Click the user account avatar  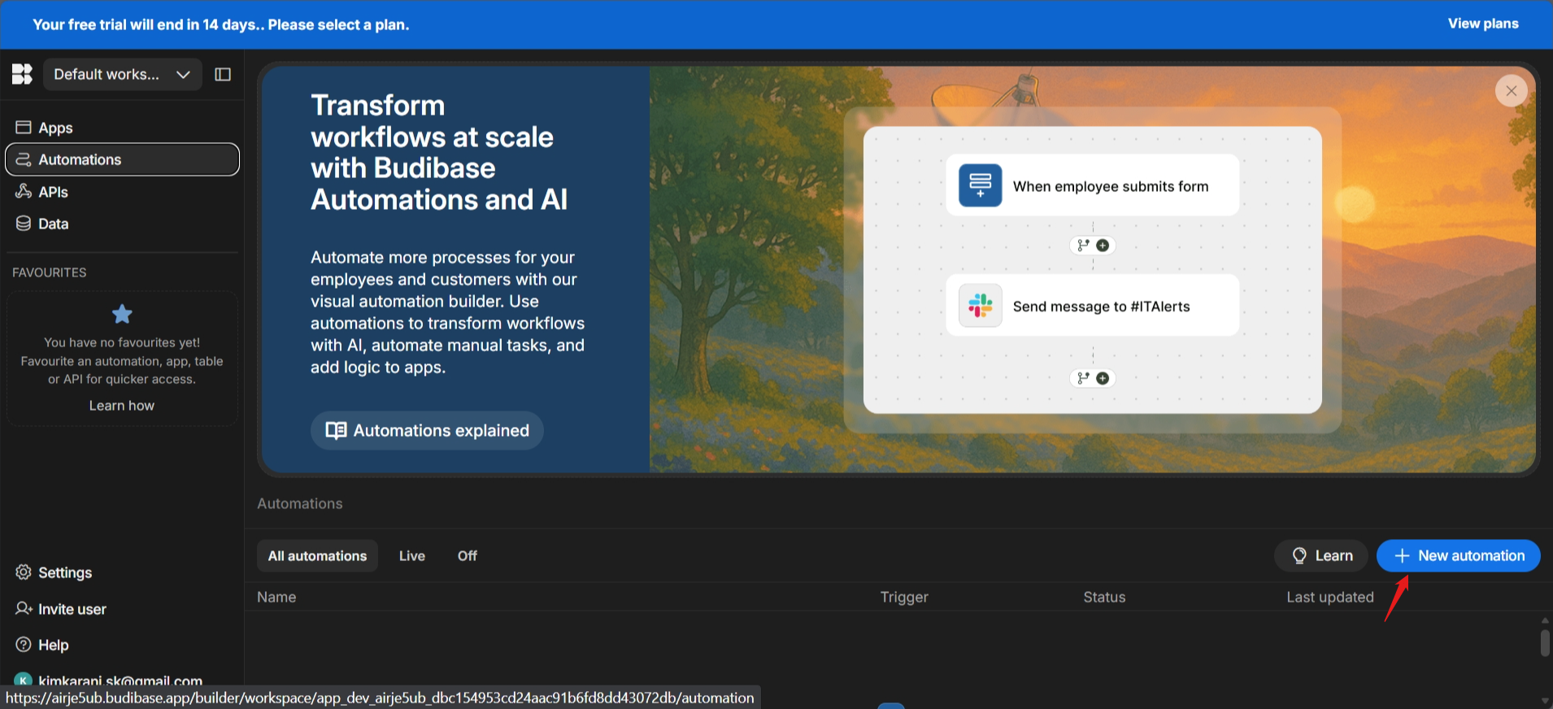pos(24,680)
